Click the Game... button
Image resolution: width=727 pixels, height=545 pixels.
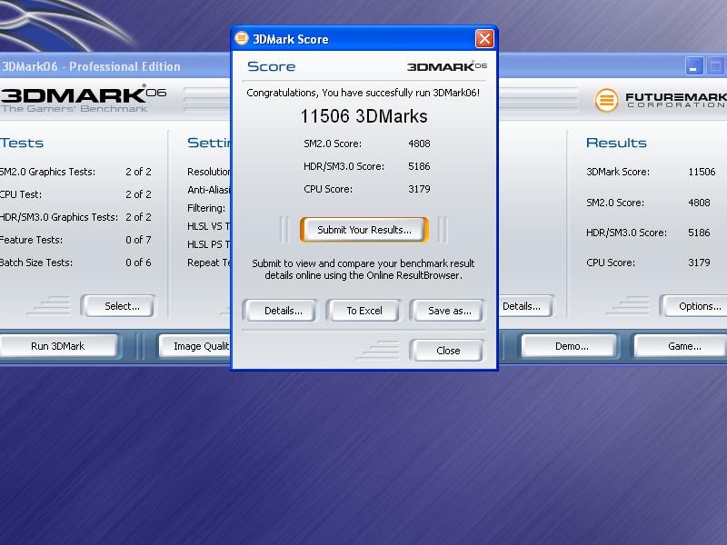(x=682, y=346)
